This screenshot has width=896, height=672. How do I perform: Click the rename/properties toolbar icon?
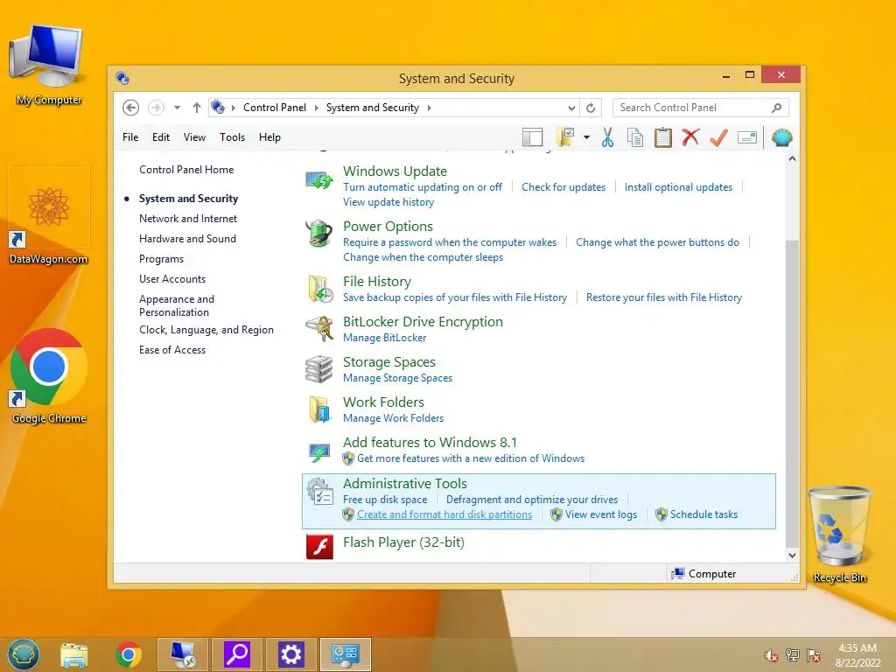(x=747, y=137)
